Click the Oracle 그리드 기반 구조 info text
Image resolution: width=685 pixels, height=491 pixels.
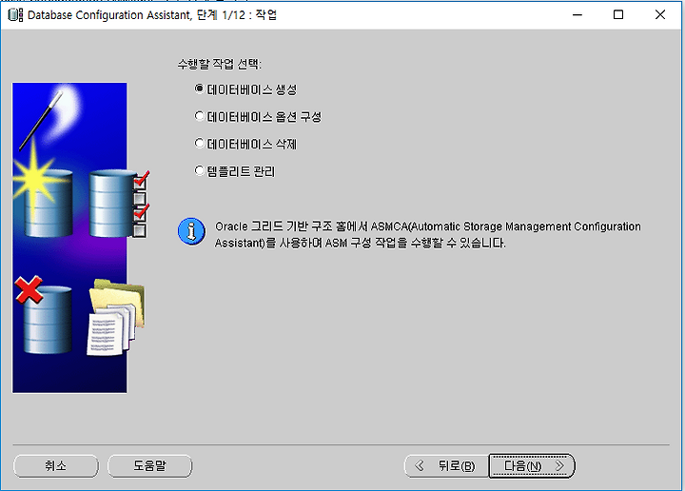click(x=428, y=235)
